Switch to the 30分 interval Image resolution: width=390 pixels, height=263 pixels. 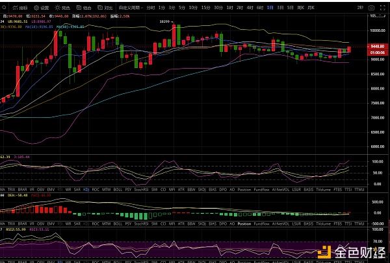[x=218, y=8]
